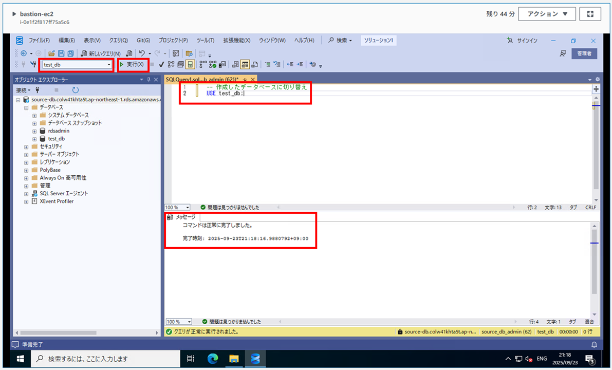
Task: Toggle include live query statistics
Action: pos(213,64)
